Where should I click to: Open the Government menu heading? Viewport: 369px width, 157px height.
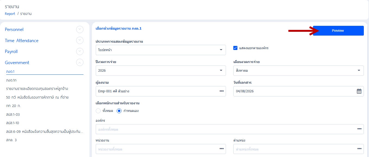(17, 63)
